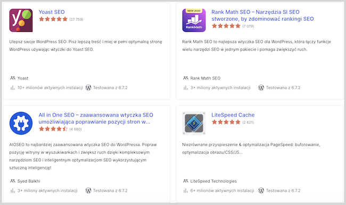Click the LiteSpeed Technologies author name
Viewport: 346px width, 205px height.
[x=213, y=181]
